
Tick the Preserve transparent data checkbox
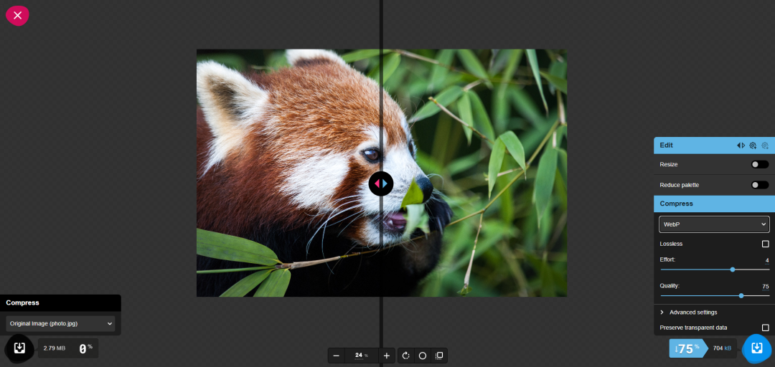click(765, 328)
